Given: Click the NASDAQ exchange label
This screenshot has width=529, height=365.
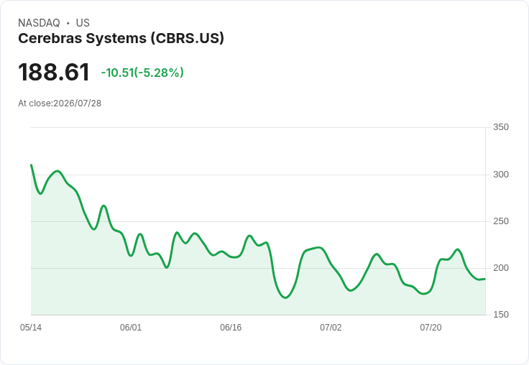Looking at the screenshot, I should (39, 23).
